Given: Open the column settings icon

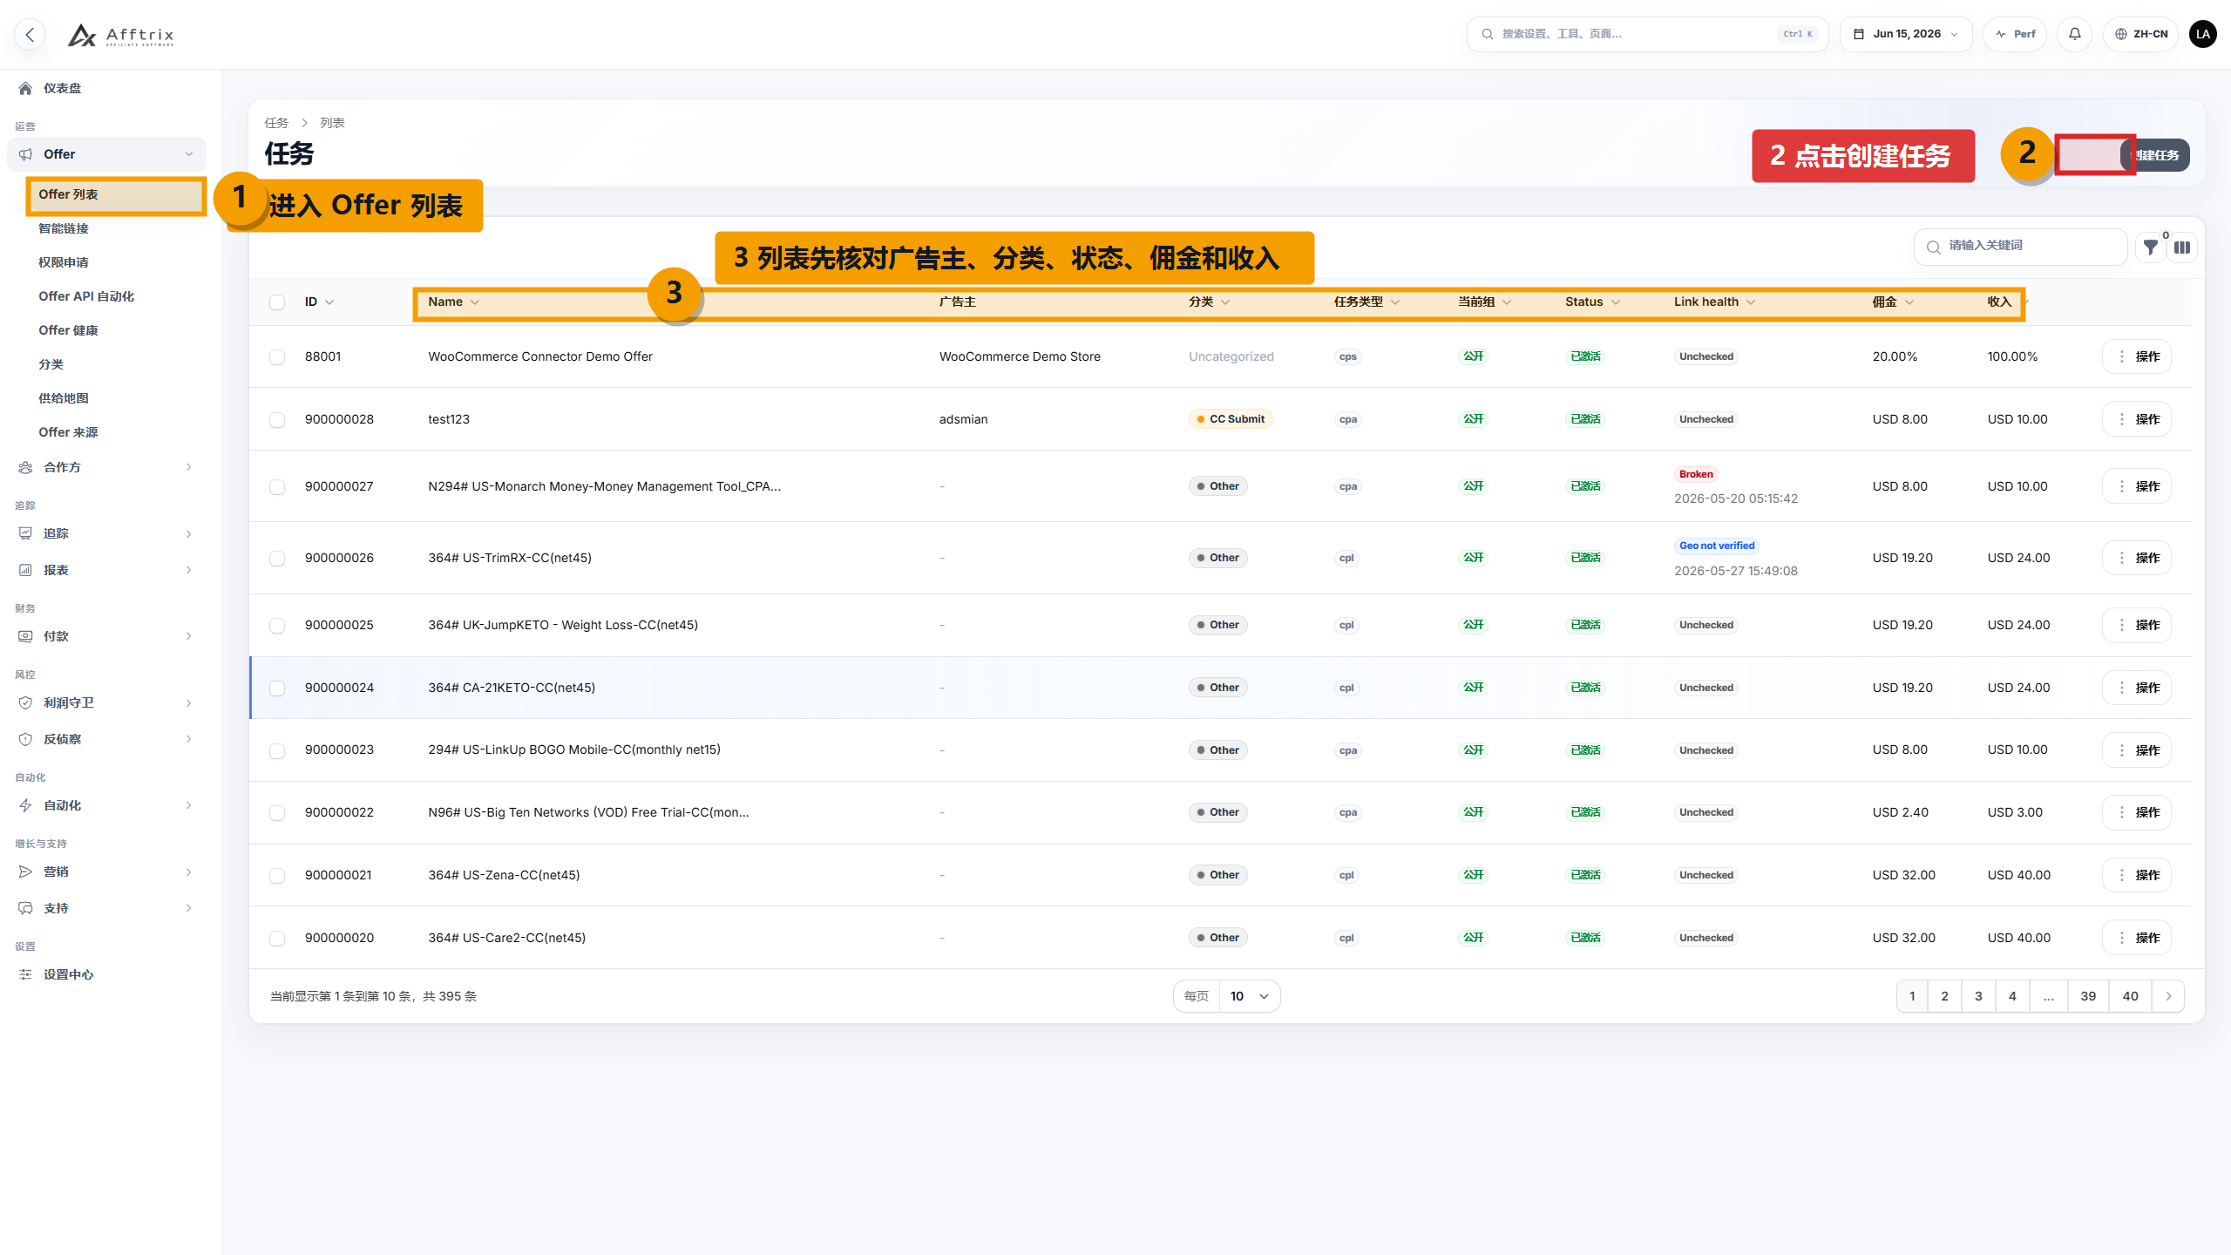Looking at the screenshot, I should [2182, 248].
